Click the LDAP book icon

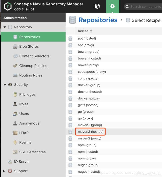tap(15, 133)
